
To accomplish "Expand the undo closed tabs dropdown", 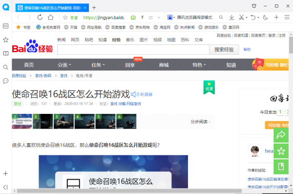I will click(x=258, y=18).
